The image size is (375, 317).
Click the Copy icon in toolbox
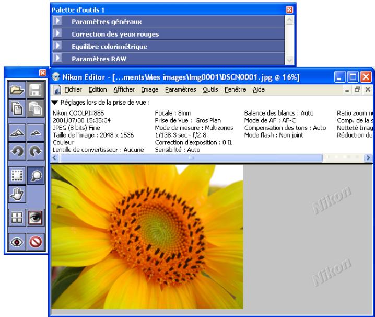[17, 108]
